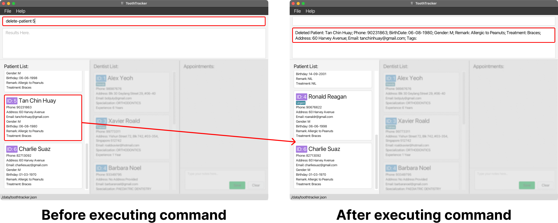Click the patient list scrollbar in right window
This screenshot has height=223, width=558.
pos(377,162)
